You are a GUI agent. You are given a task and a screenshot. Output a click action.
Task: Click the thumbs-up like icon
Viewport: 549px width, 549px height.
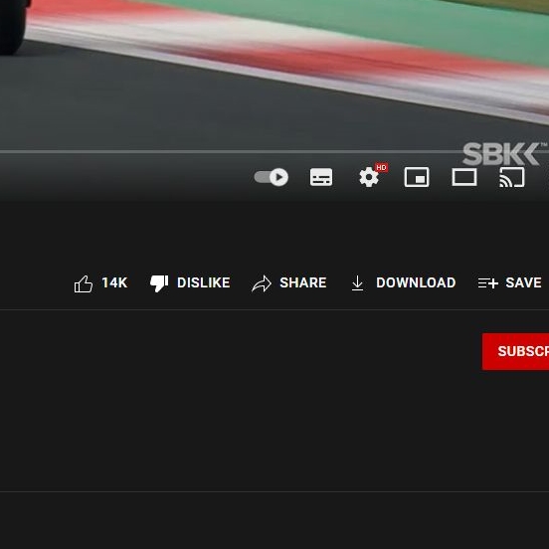[x=84, y=283]
